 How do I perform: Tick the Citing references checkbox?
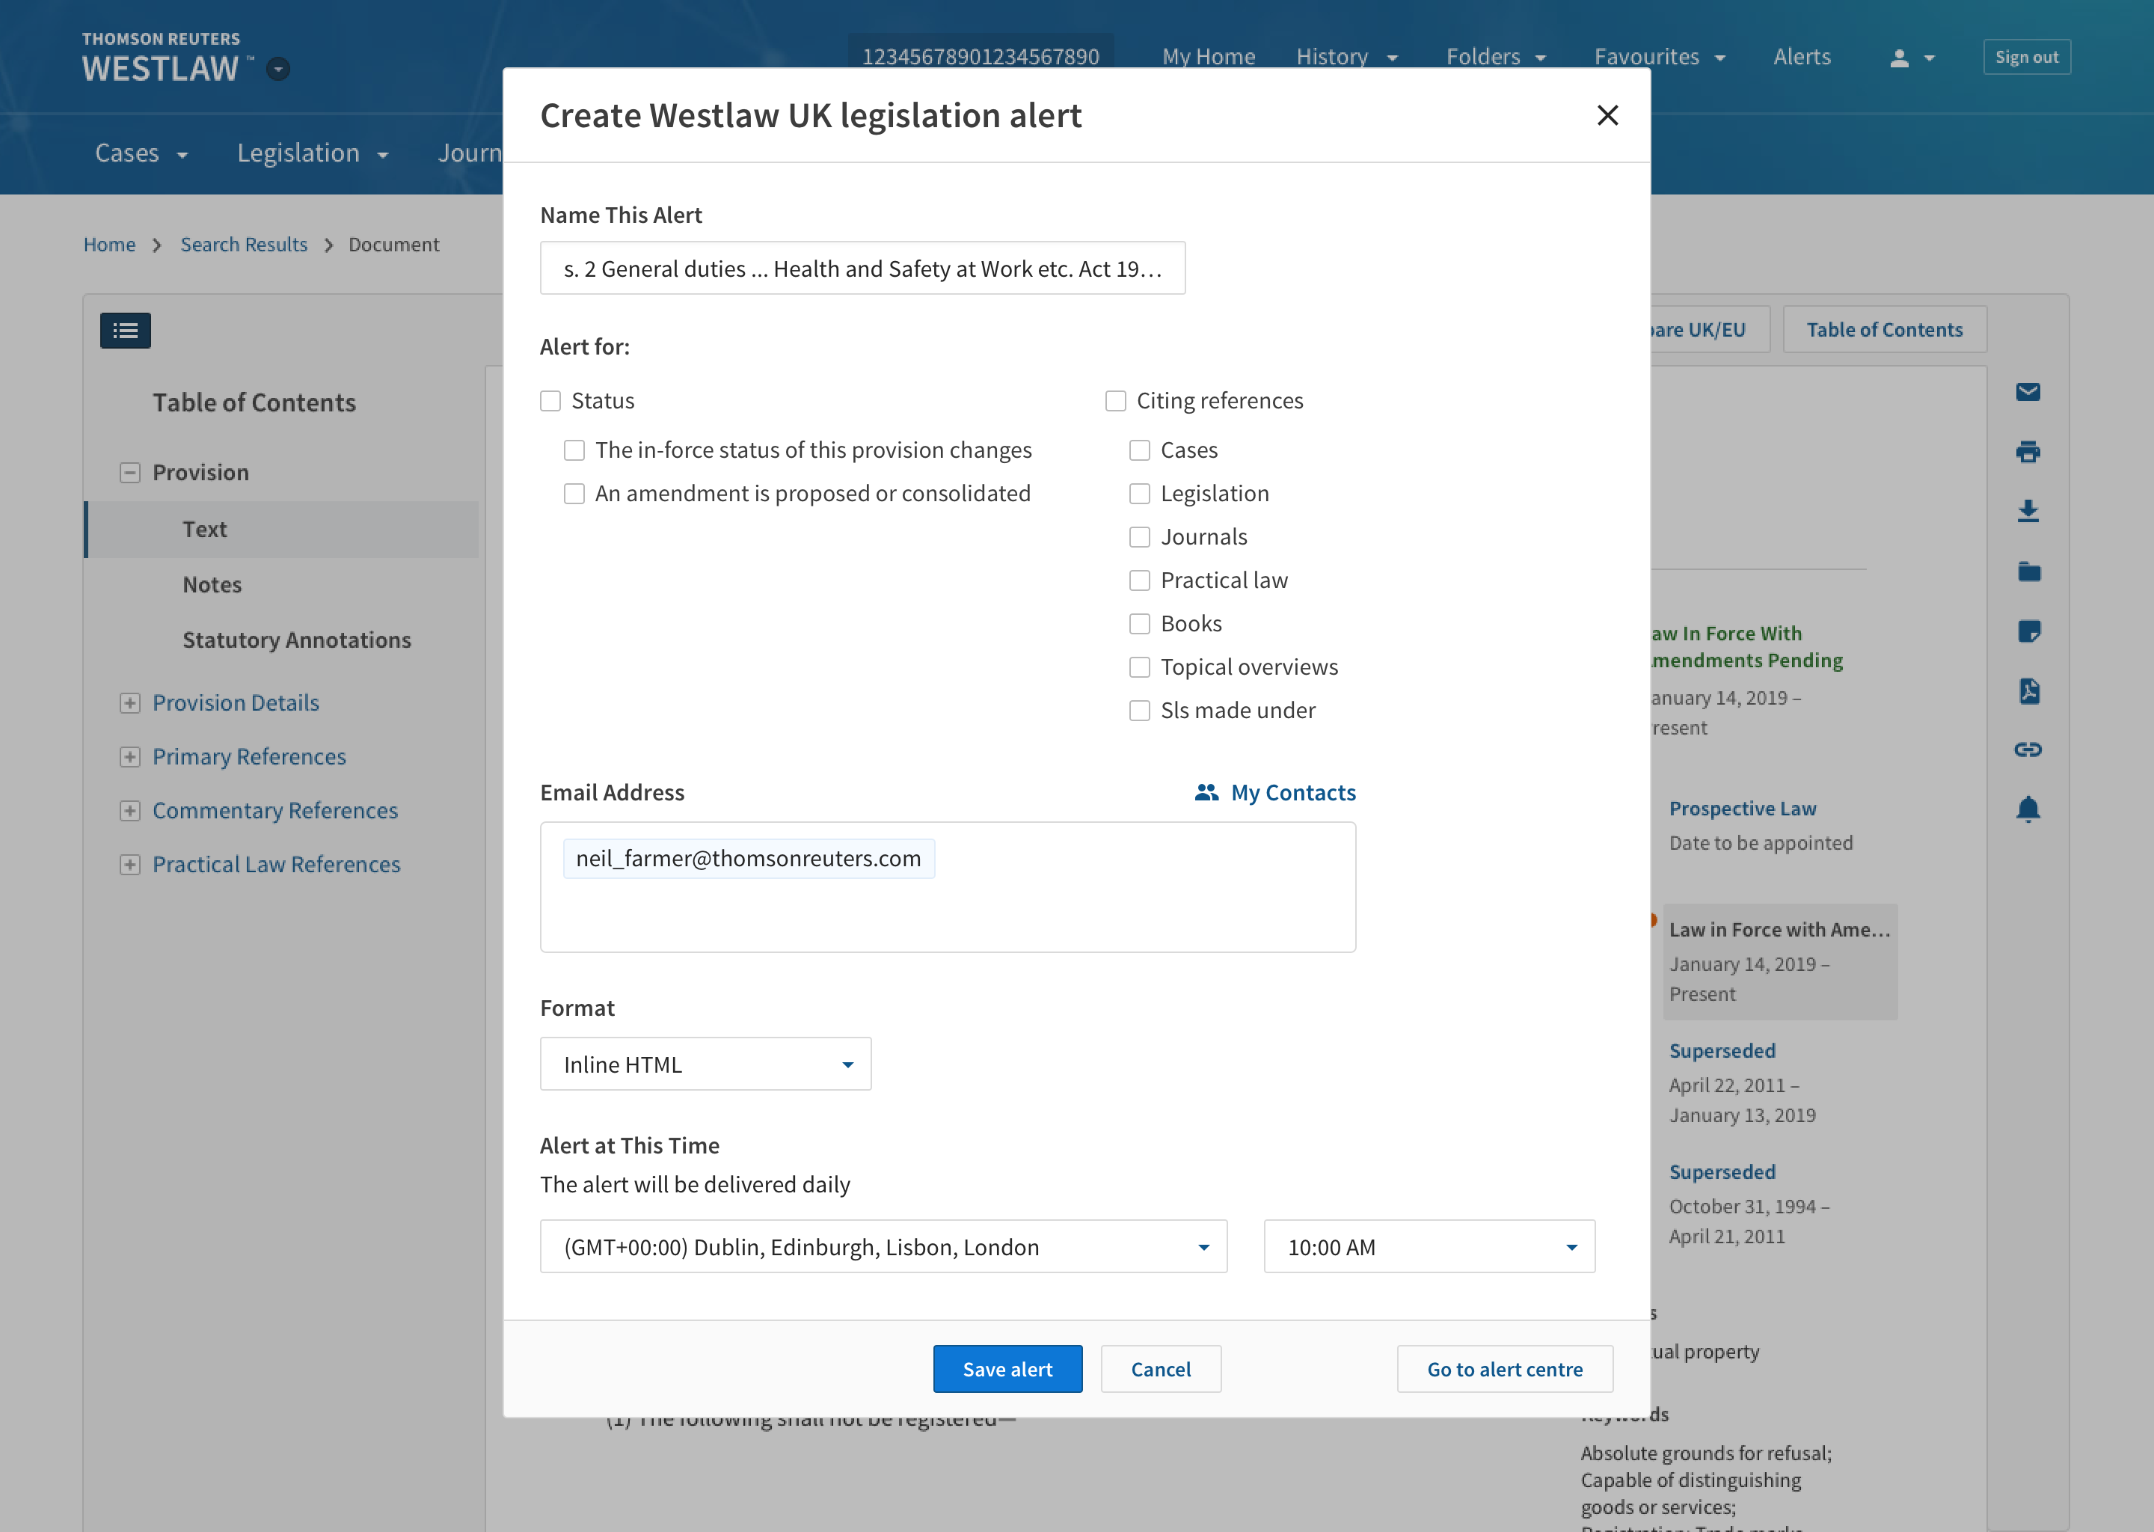pos(1116,401)
